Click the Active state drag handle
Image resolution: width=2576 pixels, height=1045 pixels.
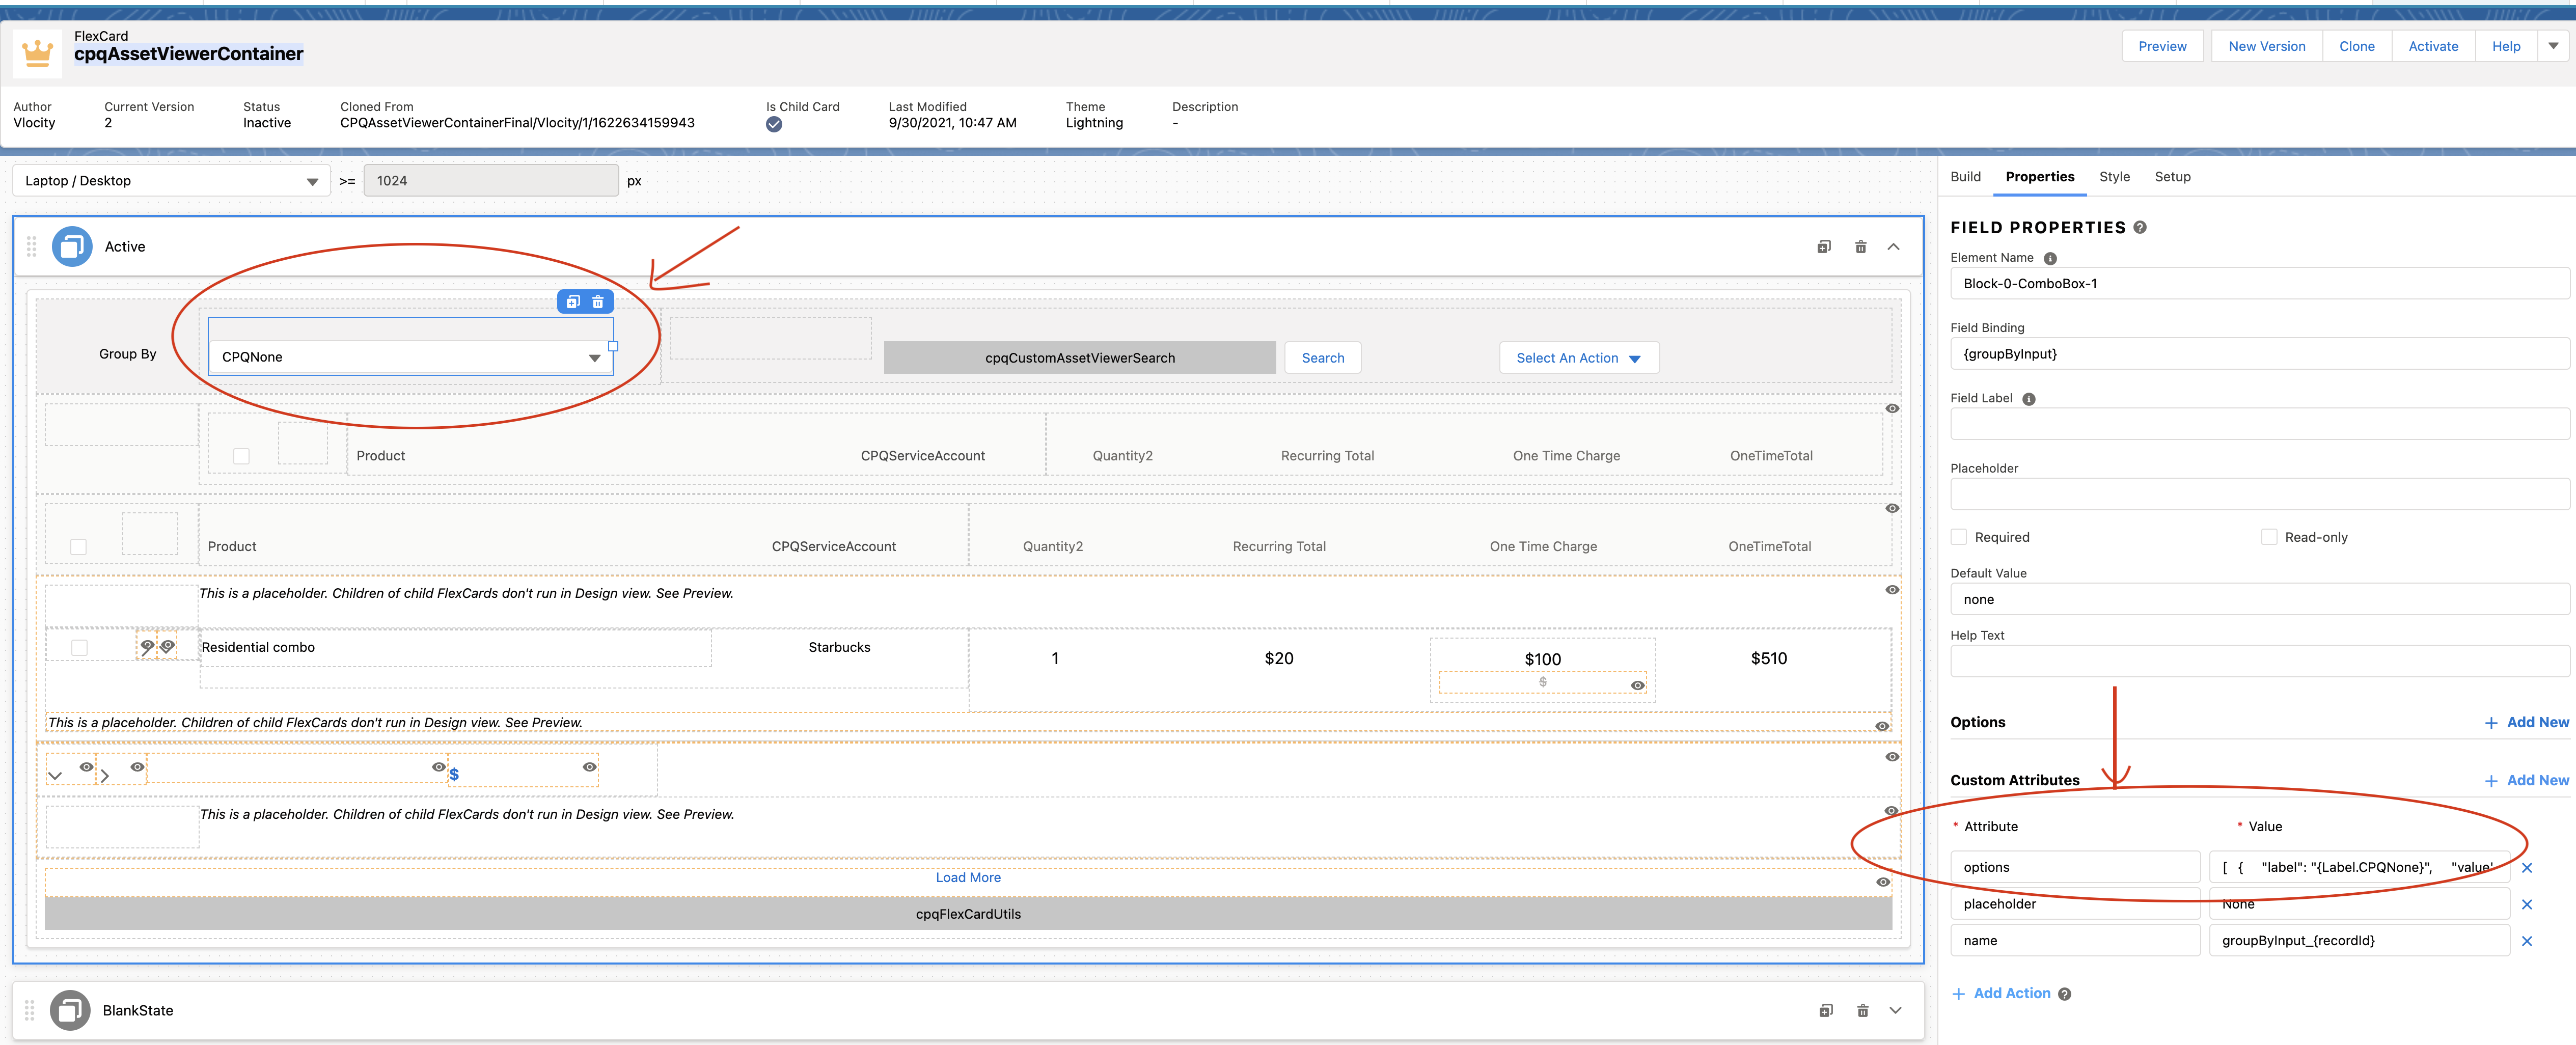(31, 246)
